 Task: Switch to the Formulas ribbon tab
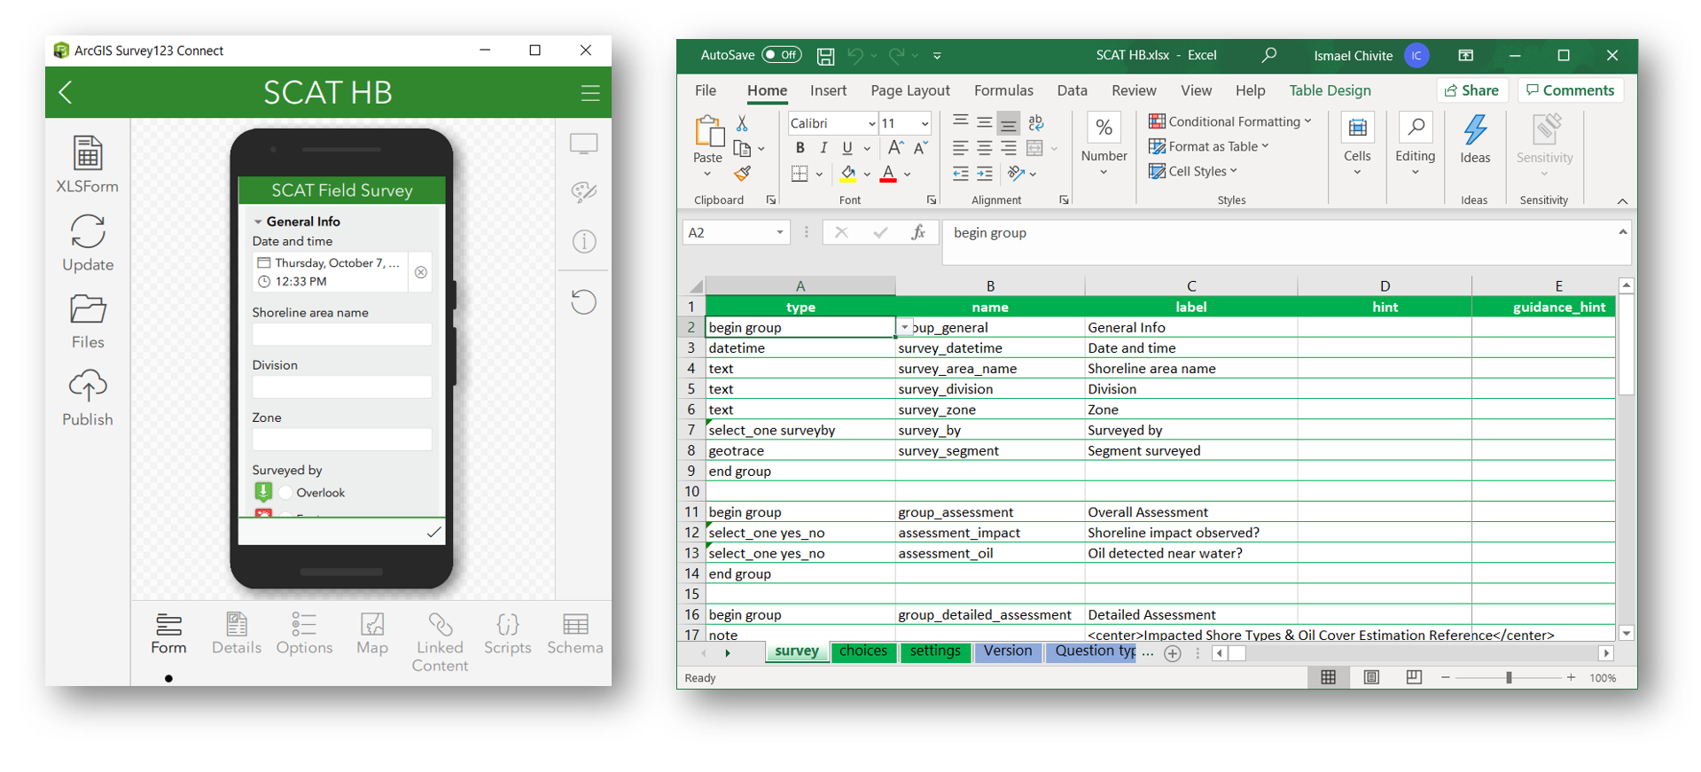1003,90
